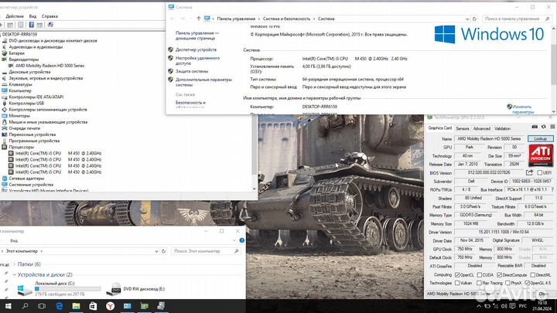Switch to Validation tab in GPU-Z
Viewport: 557px width, 313px height.
[x=502, y=128]
